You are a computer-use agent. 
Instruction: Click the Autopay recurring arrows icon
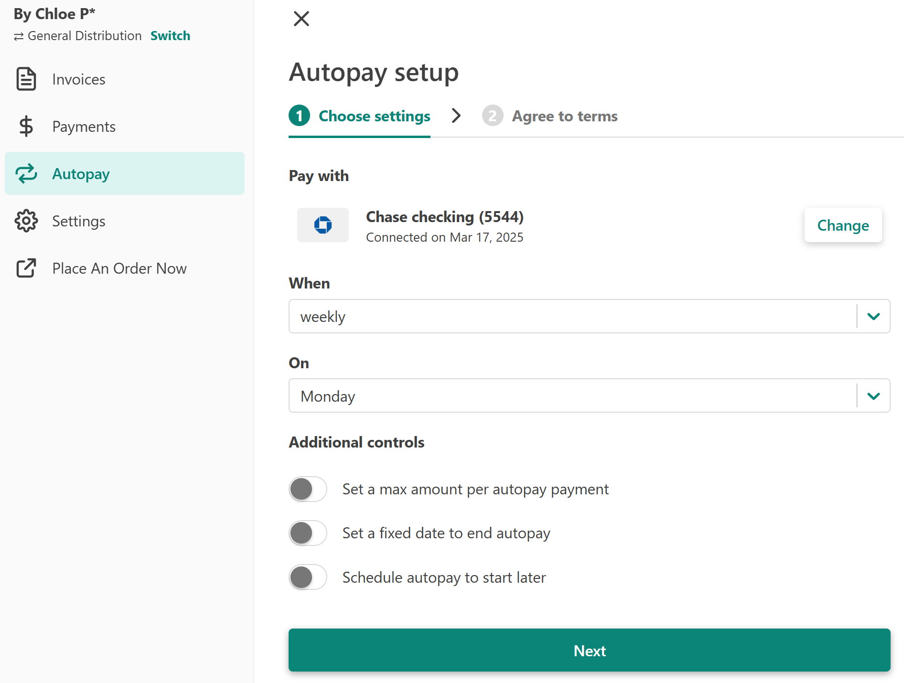coord(26,174)
